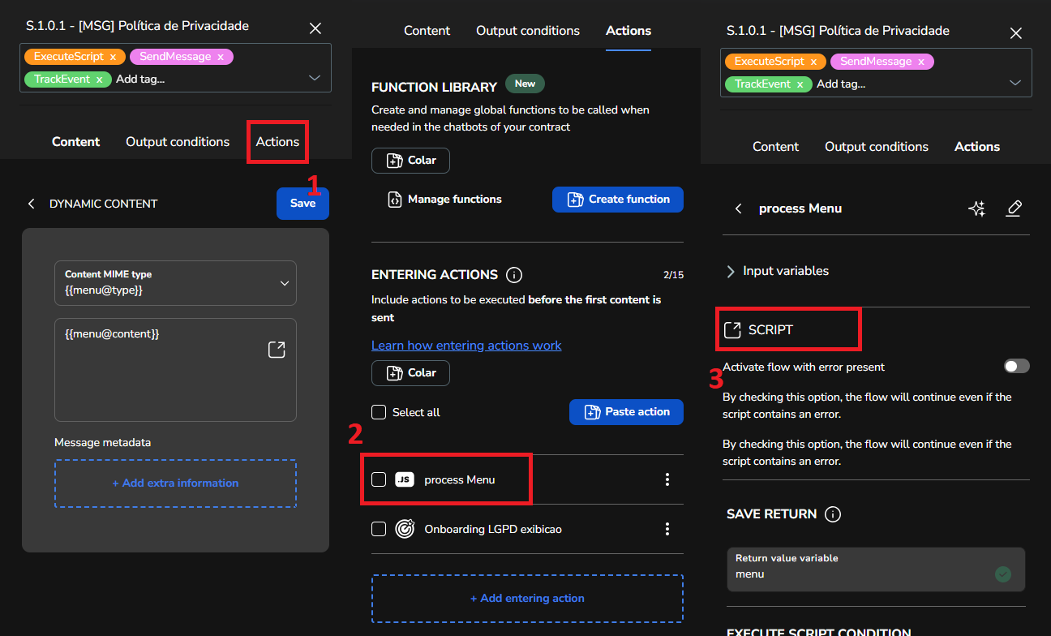Edit process Menu name with pencil icon
The height and width of the screenshot is (636, 1051).
point(1014,208)
